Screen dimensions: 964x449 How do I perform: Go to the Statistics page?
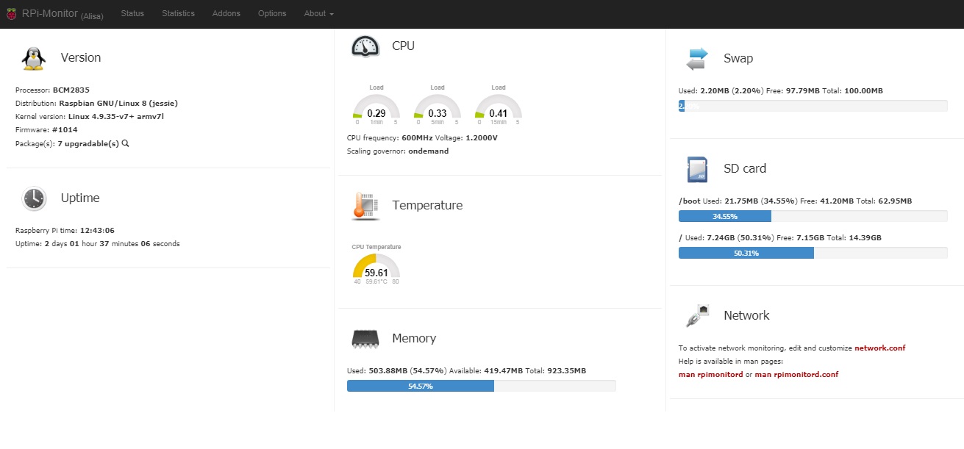click(x=178, y=13)
